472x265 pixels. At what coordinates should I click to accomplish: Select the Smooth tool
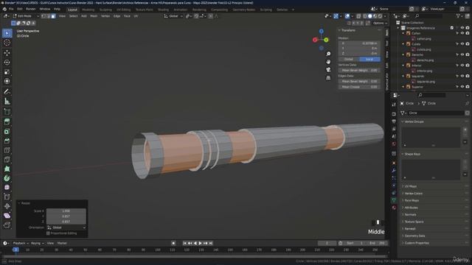[7, 188]
